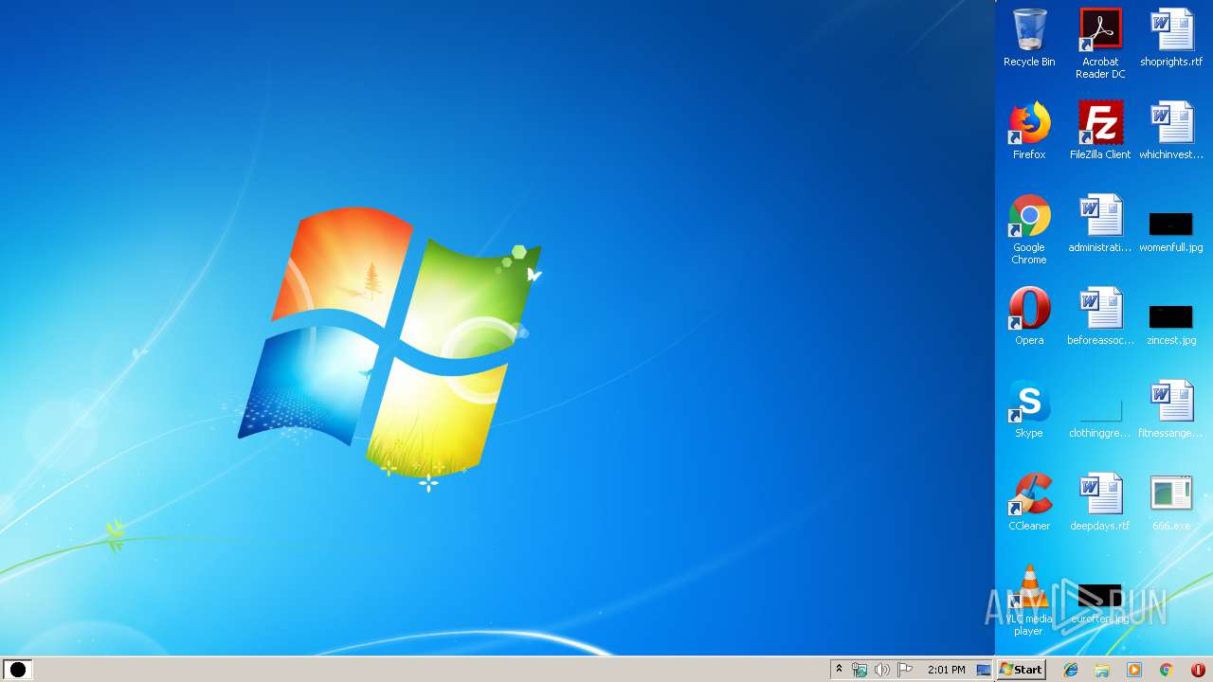
Task: Select the fitnessange... Word document
Action: pos(1171,409)
